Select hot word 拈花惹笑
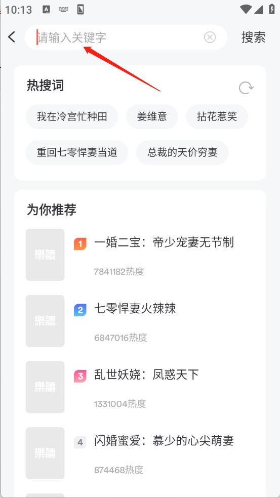This screenshot has height=498, width=280. pos(217,116)
